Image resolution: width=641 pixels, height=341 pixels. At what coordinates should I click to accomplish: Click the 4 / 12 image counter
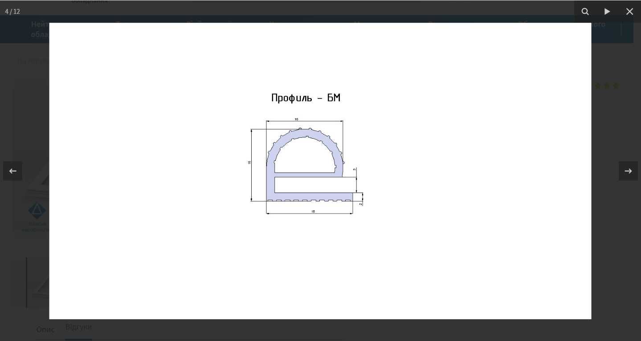12,12
